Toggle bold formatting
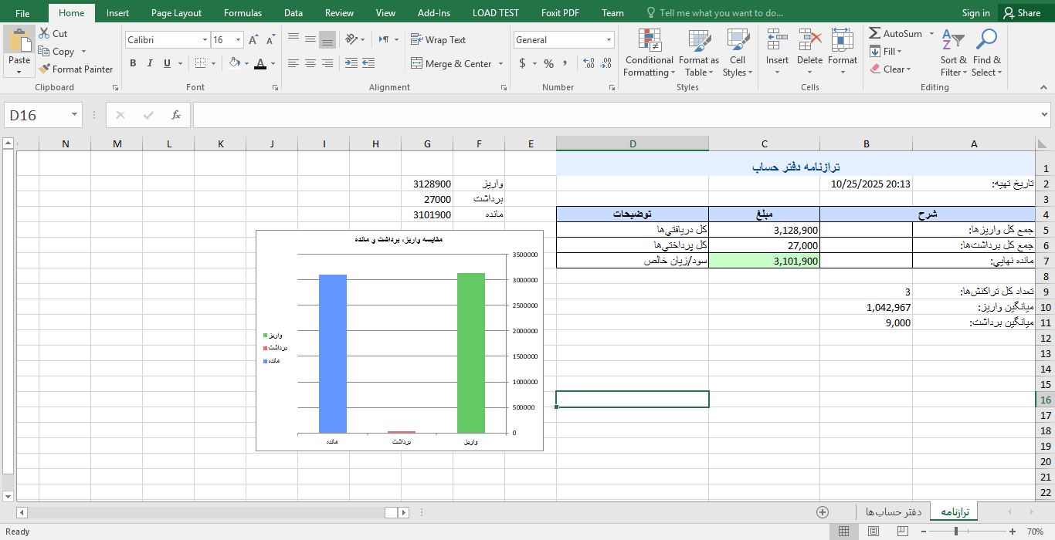1055x540 pixels. (133, 64)
